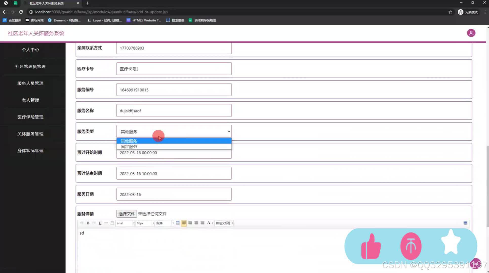Click the 服务编号 input field
The image size is (489, 273).
pos(174,90)
